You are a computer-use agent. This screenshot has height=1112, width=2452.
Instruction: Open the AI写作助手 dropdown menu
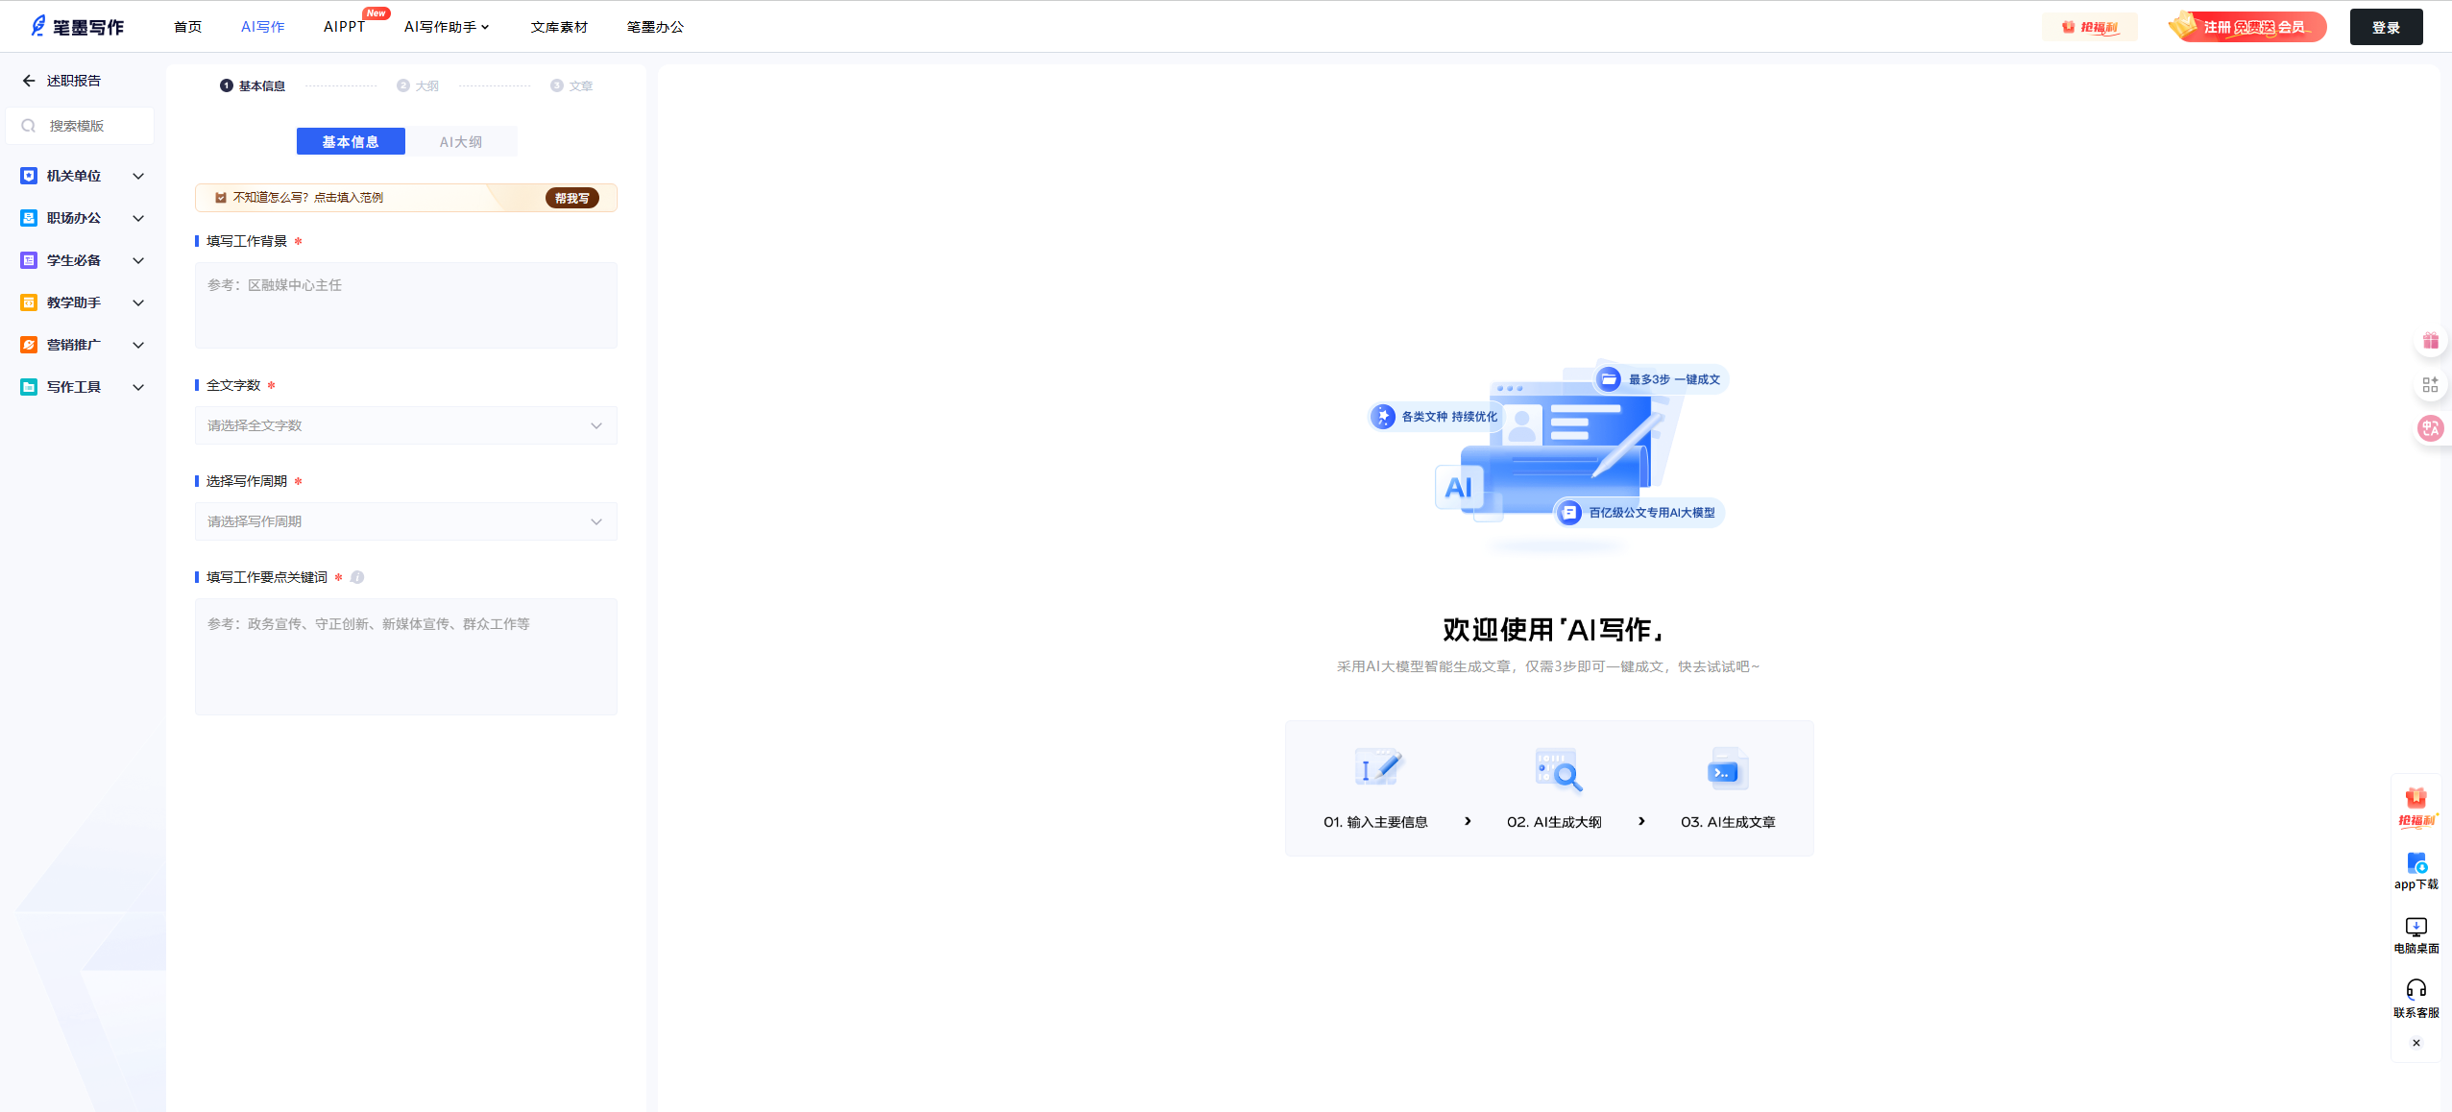[447, 27]
